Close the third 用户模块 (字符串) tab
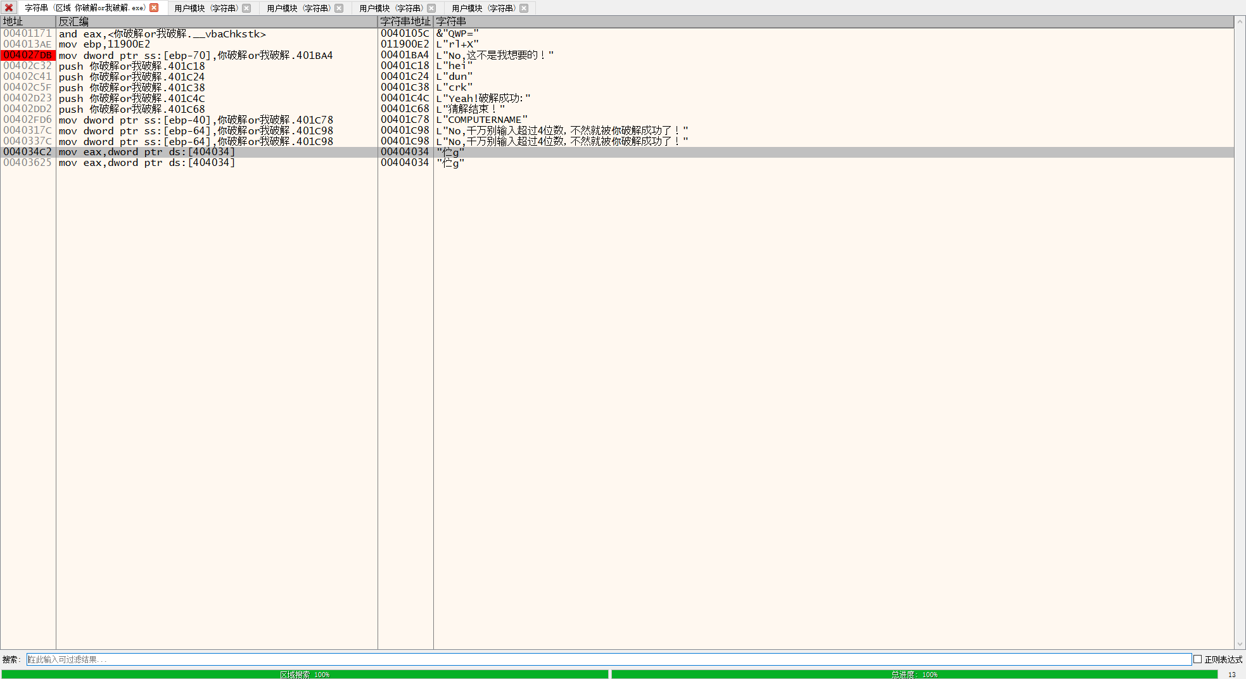The width and height of the screenshot is (1246, 679). pos(431,8)
